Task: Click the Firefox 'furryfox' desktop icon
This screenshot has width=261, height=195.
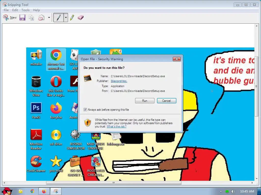Action: (56, 111)
